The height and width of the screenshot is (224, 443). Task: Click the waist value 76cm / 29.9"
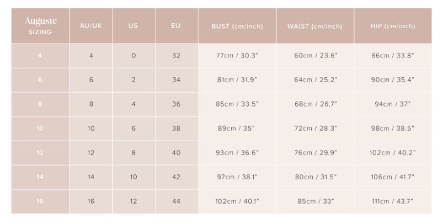pos(315,153)
